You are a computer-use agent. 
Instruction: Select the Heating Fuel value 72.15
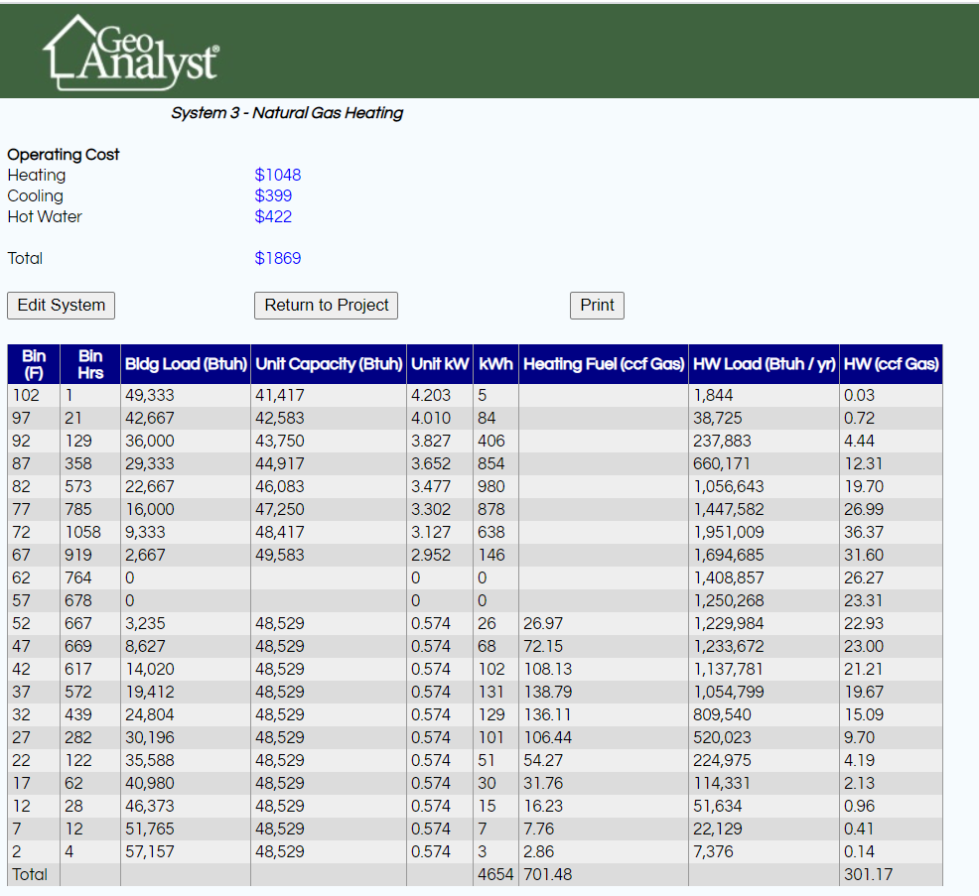[543, 646]
